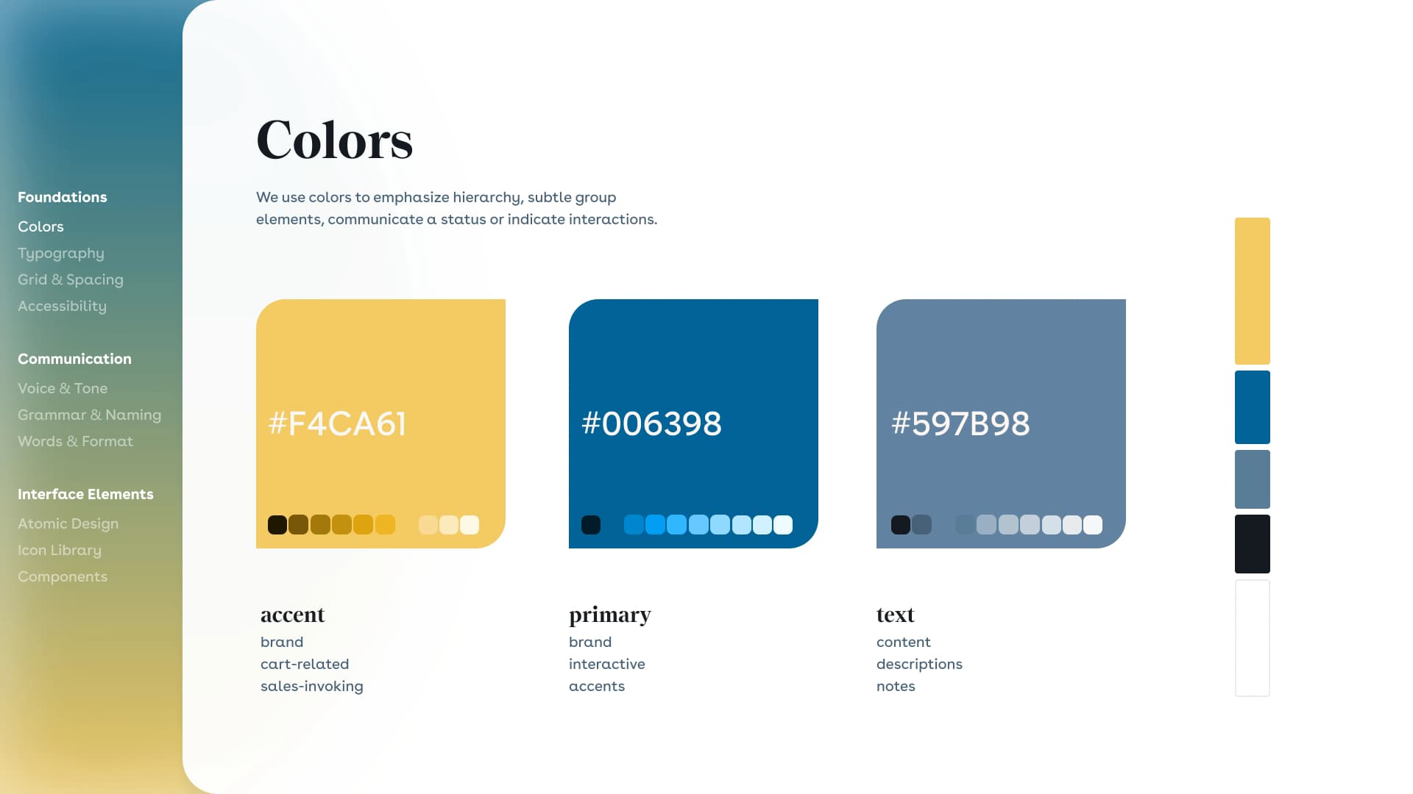Navigate to the Typography section
Viewport: 1413px width, 794px height.
point(60,252)
